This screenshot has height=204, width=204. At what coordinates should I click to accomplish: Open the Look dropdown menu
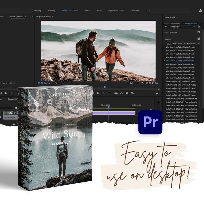point(186,44)
